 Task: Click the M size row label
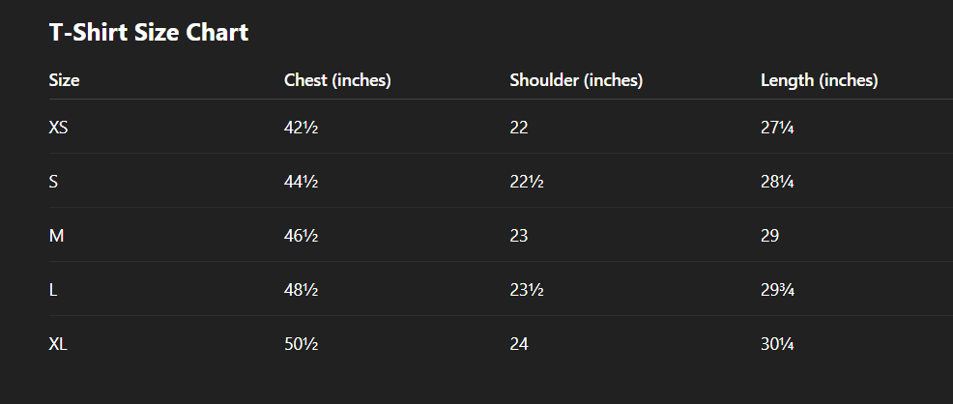pyautogui.click(x=56, y=235)
